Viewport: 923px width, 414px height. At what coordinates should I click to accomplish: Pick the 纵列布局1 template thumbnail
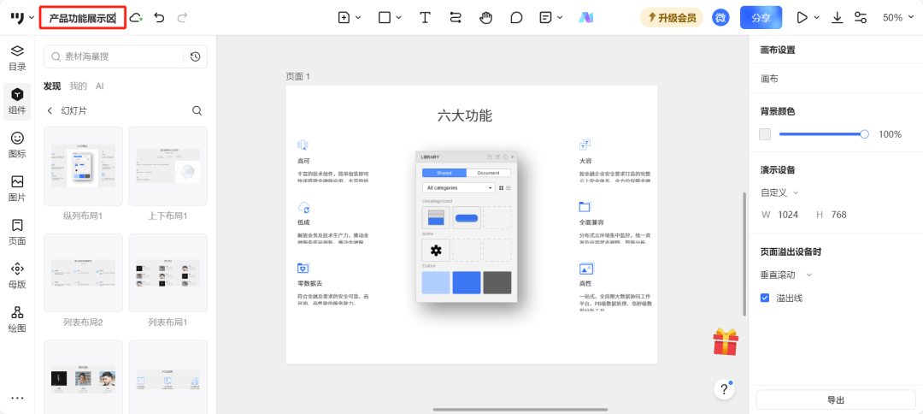(x=83, y=166)
